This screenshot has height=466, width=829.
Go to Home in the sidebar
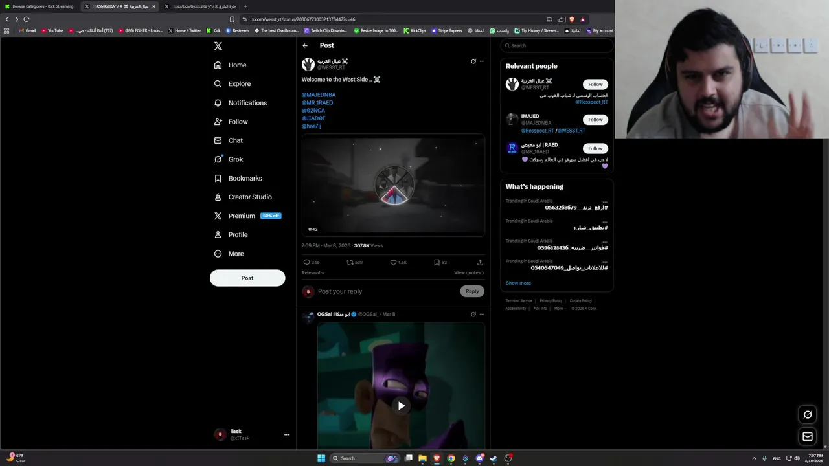pos(231,65)
